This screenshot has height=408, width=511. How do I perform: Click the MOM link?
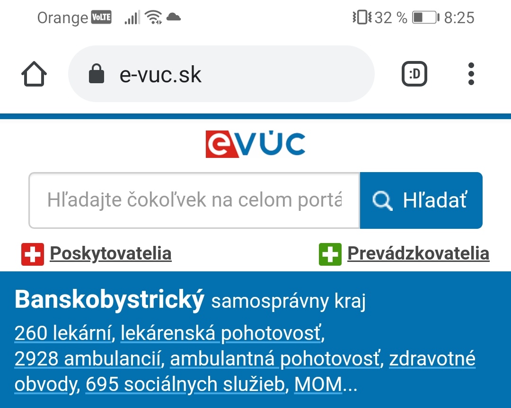pos(318,384)
